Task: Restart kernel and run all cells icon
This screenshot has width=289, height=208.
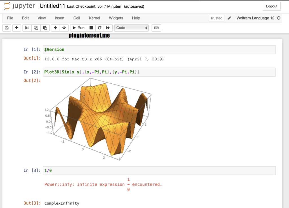Action: pos(108,28)
